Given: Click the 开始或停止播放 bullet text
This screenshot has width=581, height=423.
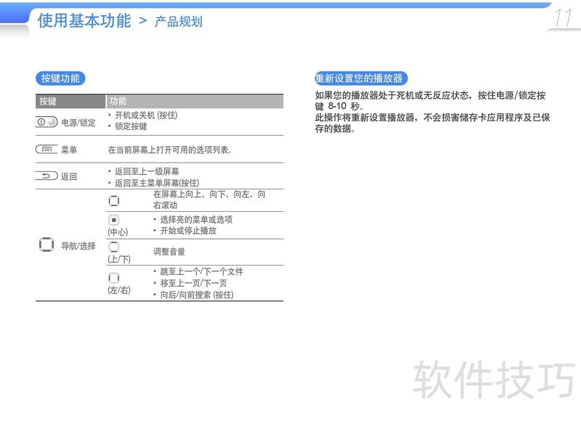Looking at the screenshot, I should click(187, 231).
